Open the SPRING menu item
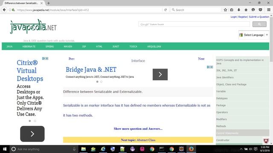 tap(49, 46)
